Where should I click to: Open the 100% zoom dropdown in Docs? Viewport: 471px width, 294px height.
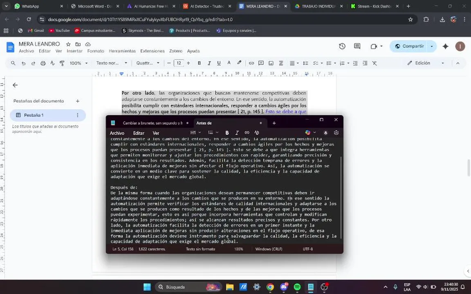tap(78, 63)
